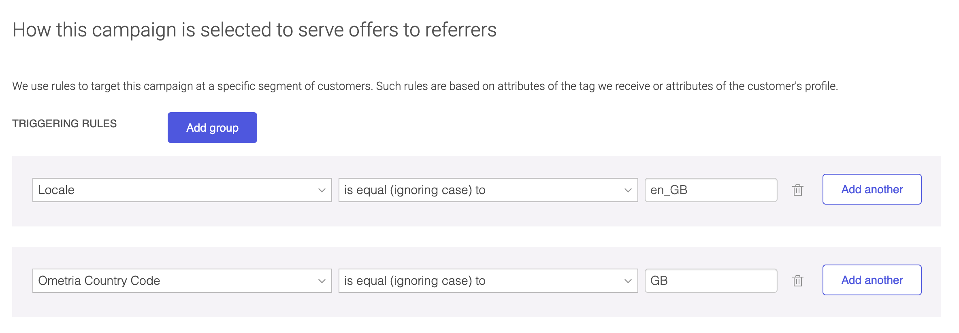Open the Locale attribute dropdown

point(182,190)
